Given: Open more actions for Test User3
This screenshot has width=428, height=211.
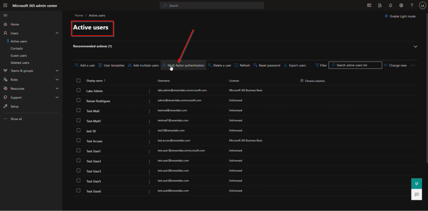Looking at the screenshot, I should point(149,171).
